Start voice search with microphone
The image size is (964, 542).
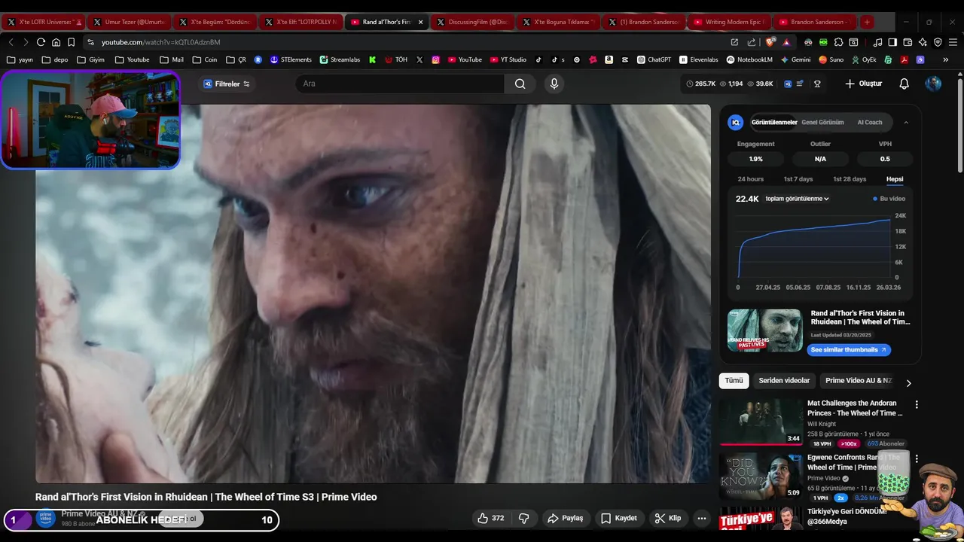[554, 84]
